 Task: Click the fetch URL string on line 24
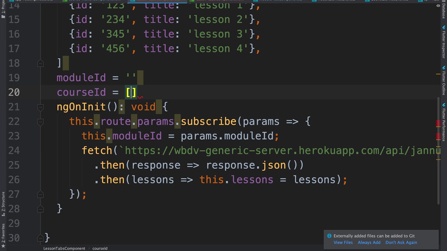pos(280,151)
